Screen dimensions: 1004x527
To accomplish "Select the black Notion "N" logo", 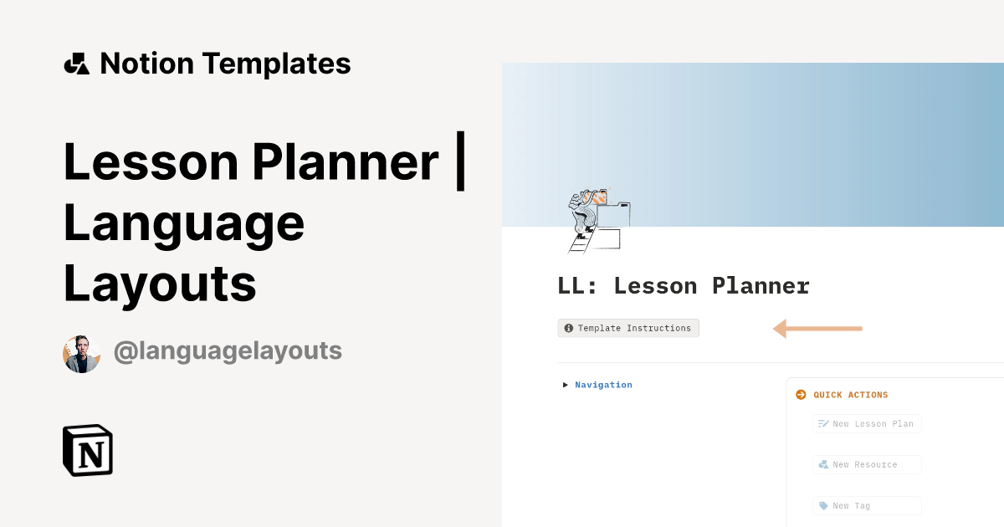I will click(86, 450).
